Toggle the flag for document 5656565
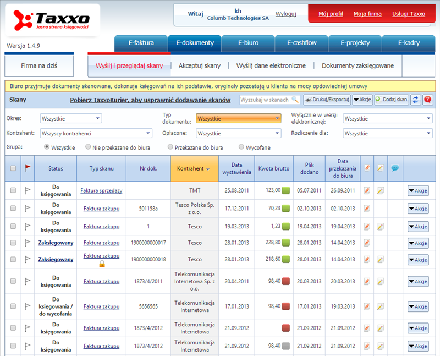440x356 pixels. point(28,306)
